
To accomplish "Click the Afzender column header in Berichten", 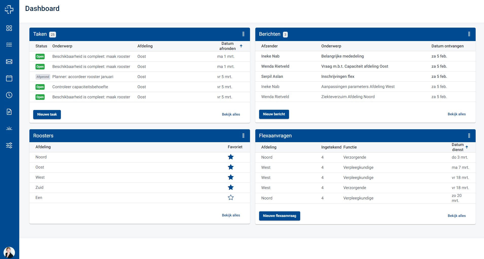I will tap(270, 46).
